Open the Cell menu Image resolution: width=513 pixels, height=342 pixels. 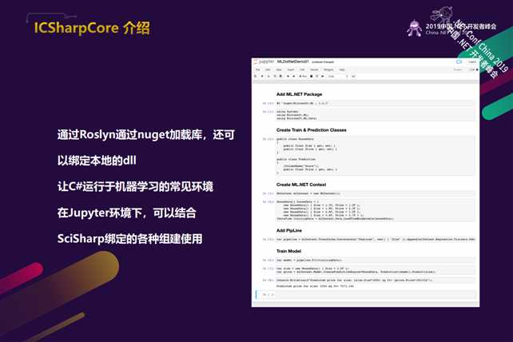302,70
